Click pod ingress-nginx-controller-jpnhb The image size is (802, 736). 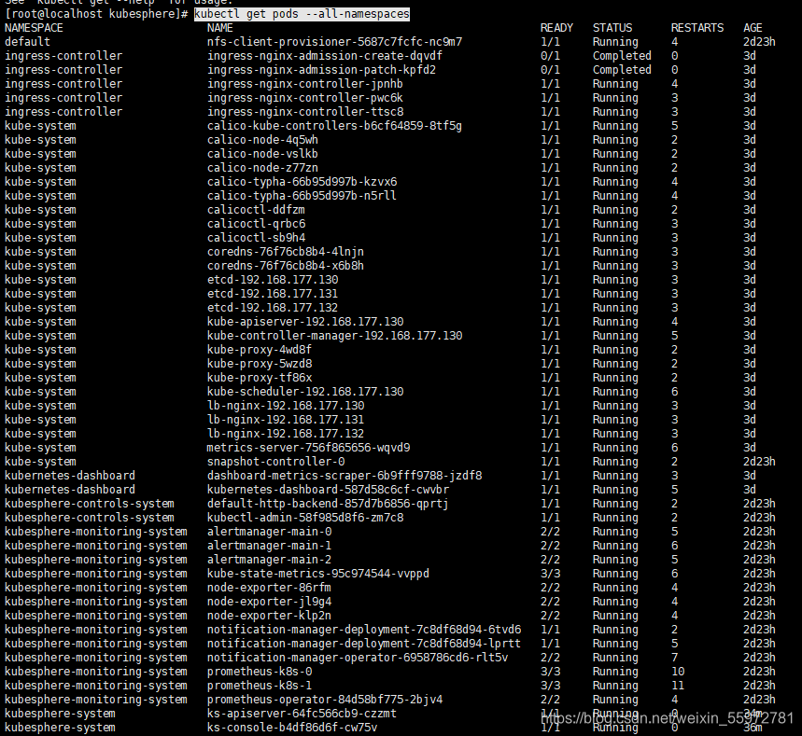(305, 84)
